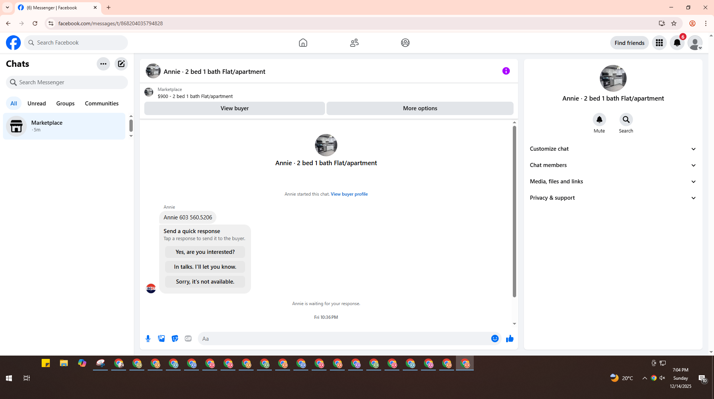Open the listing thumbnail in the chat header
Viewport: 714px width, 399px height.
point(153,71)
